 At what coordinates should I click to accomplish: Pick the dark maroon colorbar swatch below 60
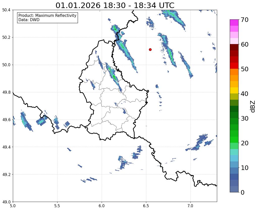234,47
